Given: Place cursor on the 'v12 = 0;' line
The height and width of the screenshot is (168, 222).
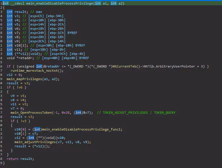Looking at the screenshot, I should tap(14, 75).
